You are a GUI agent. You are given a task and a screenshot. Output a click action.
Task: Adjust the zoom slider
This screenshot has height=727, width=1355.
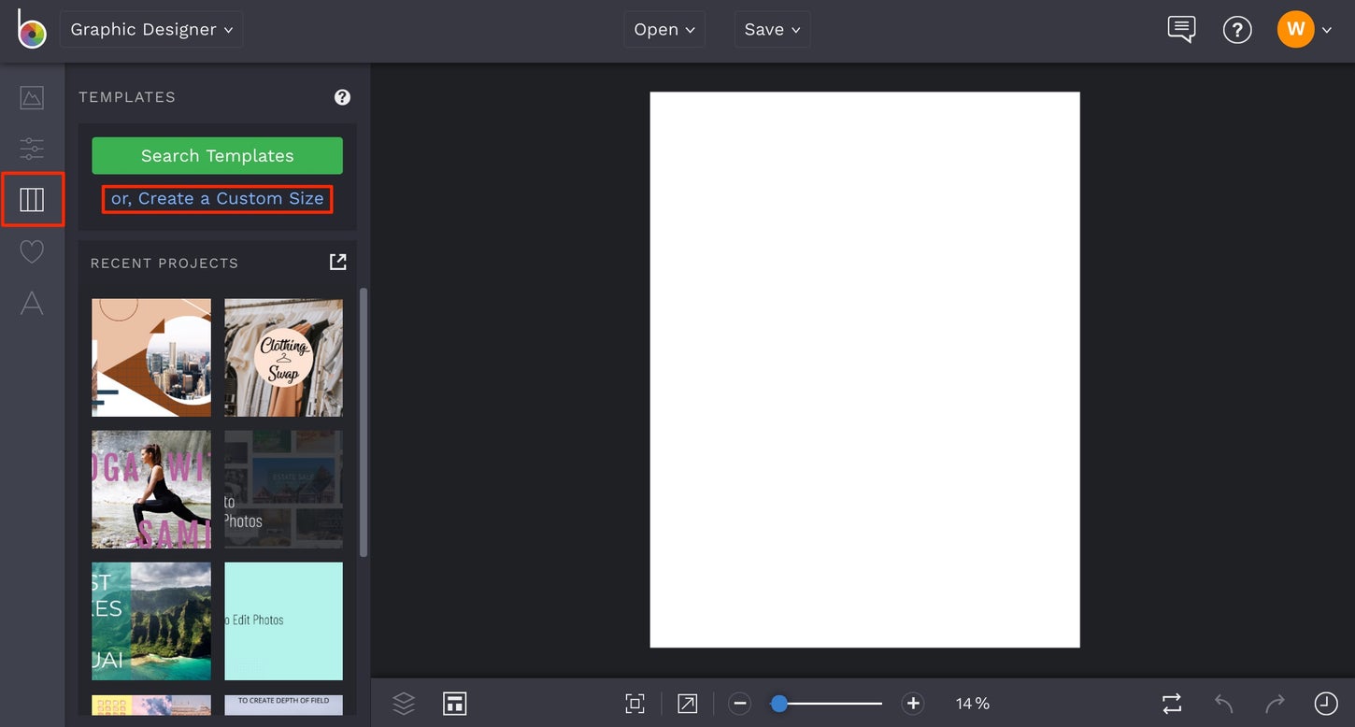tap(780, 703)
